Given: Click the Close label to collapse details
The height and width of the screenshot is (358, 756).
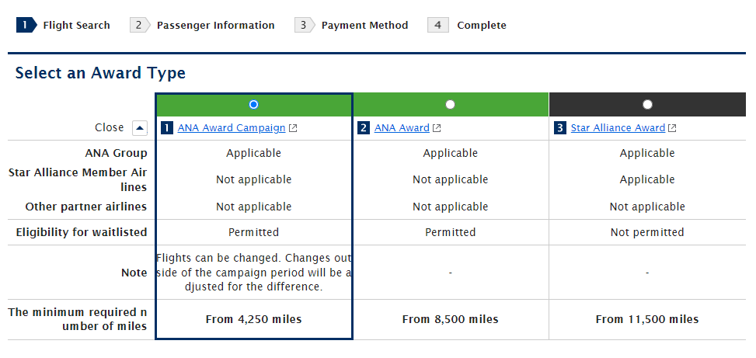Looking at the screenshot, I should pos(110,127).
